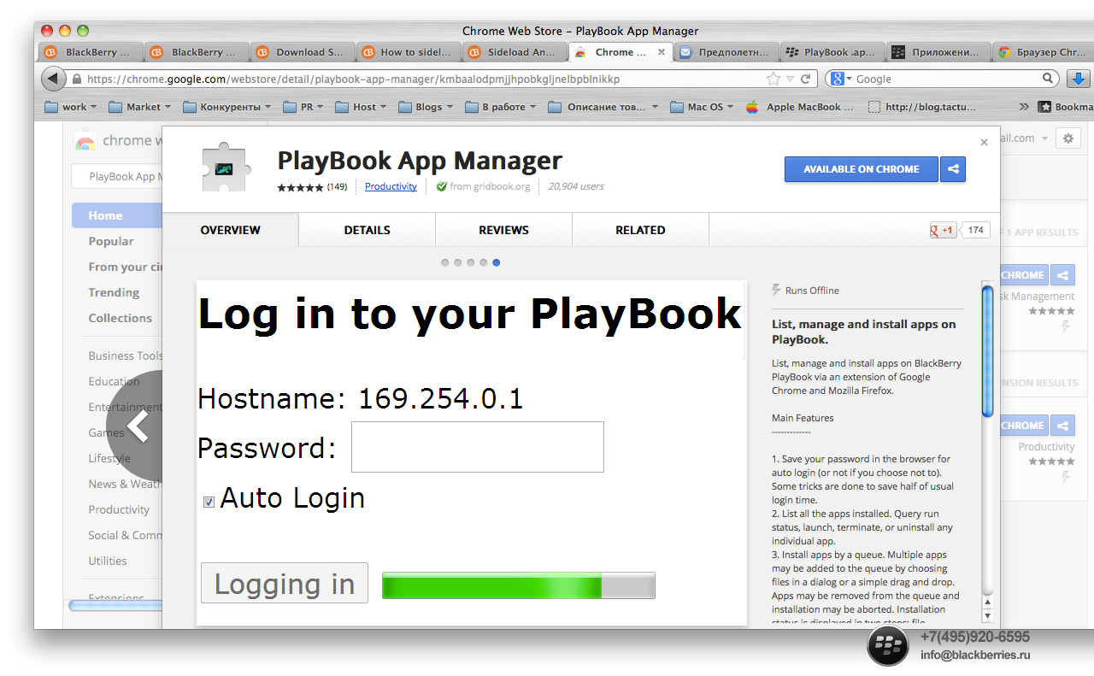Screen dimensions: 1094x676
Task: Open the Reviews tab
Action: tap(504, 230)
